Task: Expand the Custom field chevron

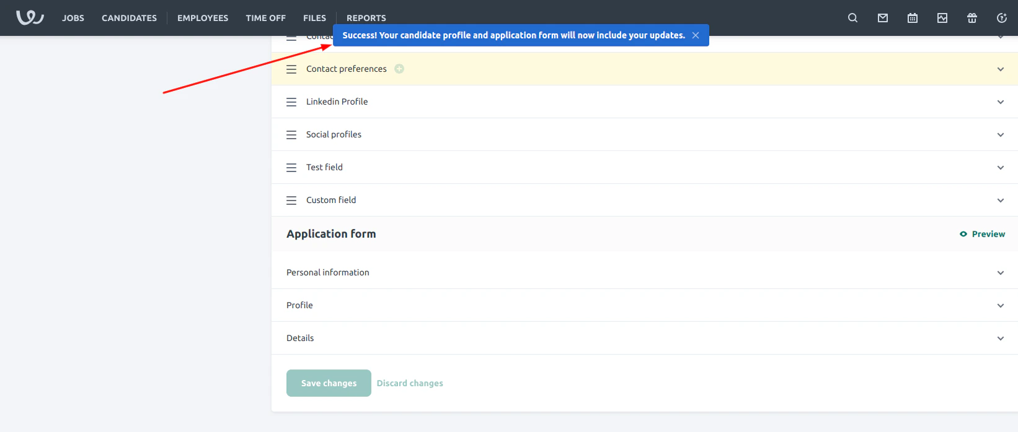Action: point(1001,201)
